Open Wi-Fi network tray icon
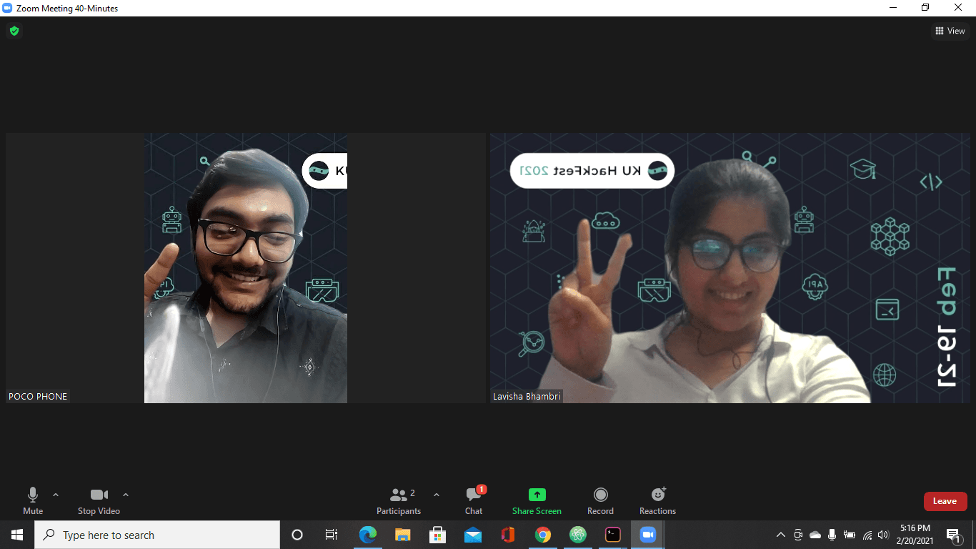 point(867,535)
